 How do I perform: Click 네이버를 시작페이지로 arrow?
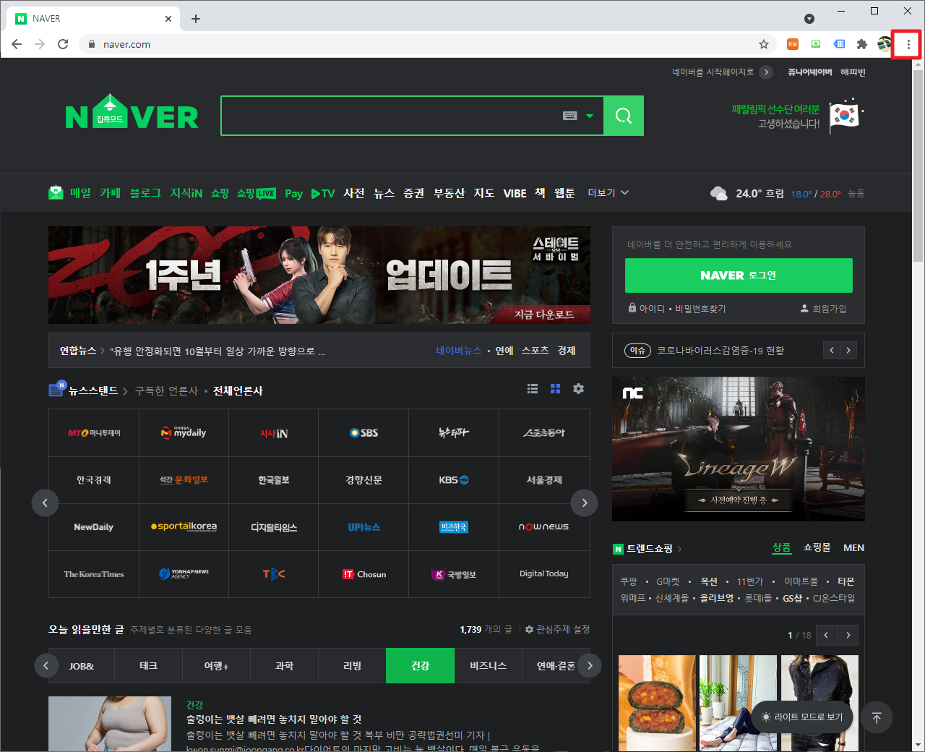tap(767, 72)
